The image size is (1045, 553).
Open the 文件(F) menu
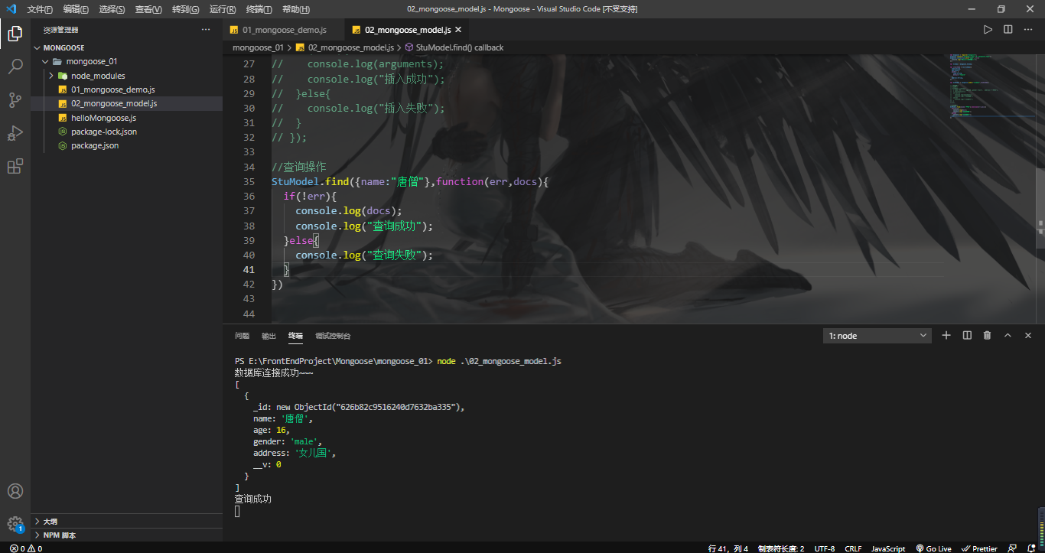pos(40,9)
